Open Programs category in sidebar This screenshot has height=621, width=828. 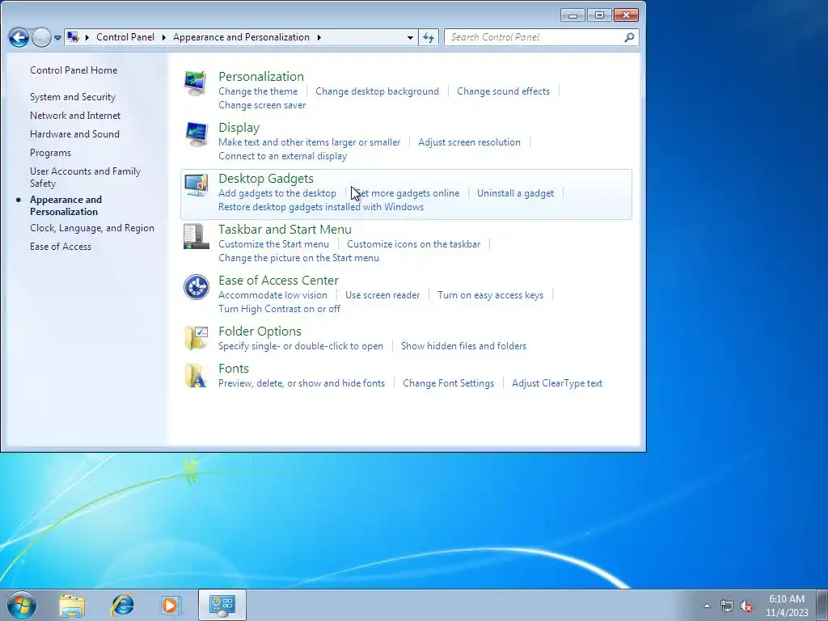click(x=50, y=153)
